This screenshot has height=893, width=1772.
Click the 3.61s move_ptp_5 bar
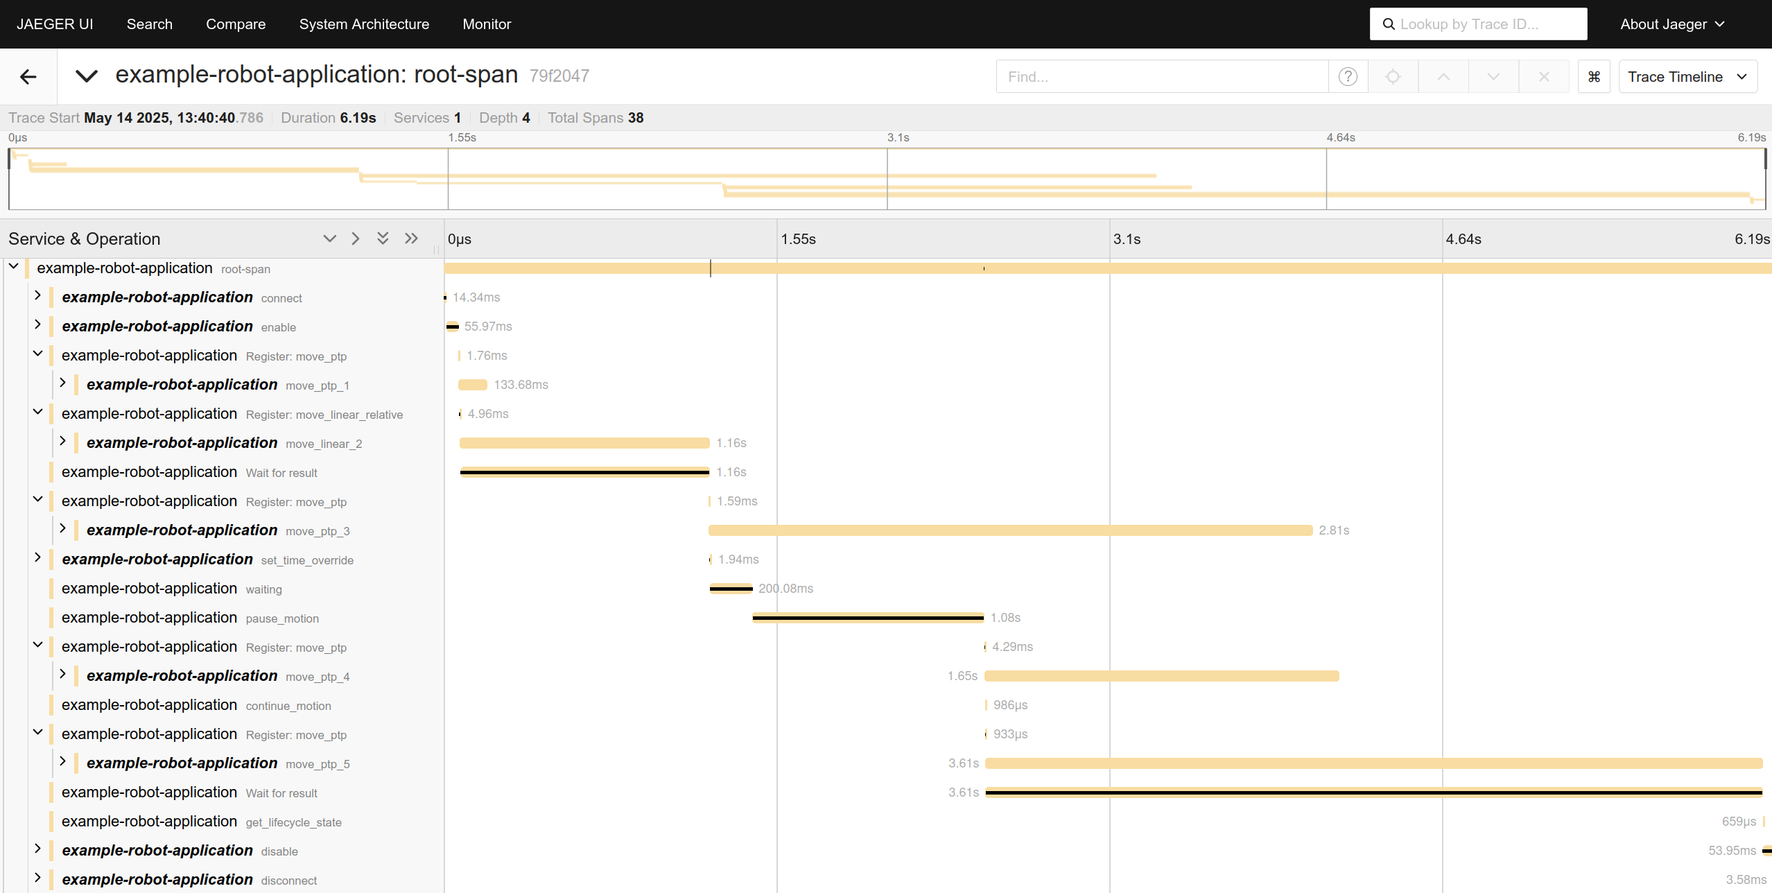1373,763
